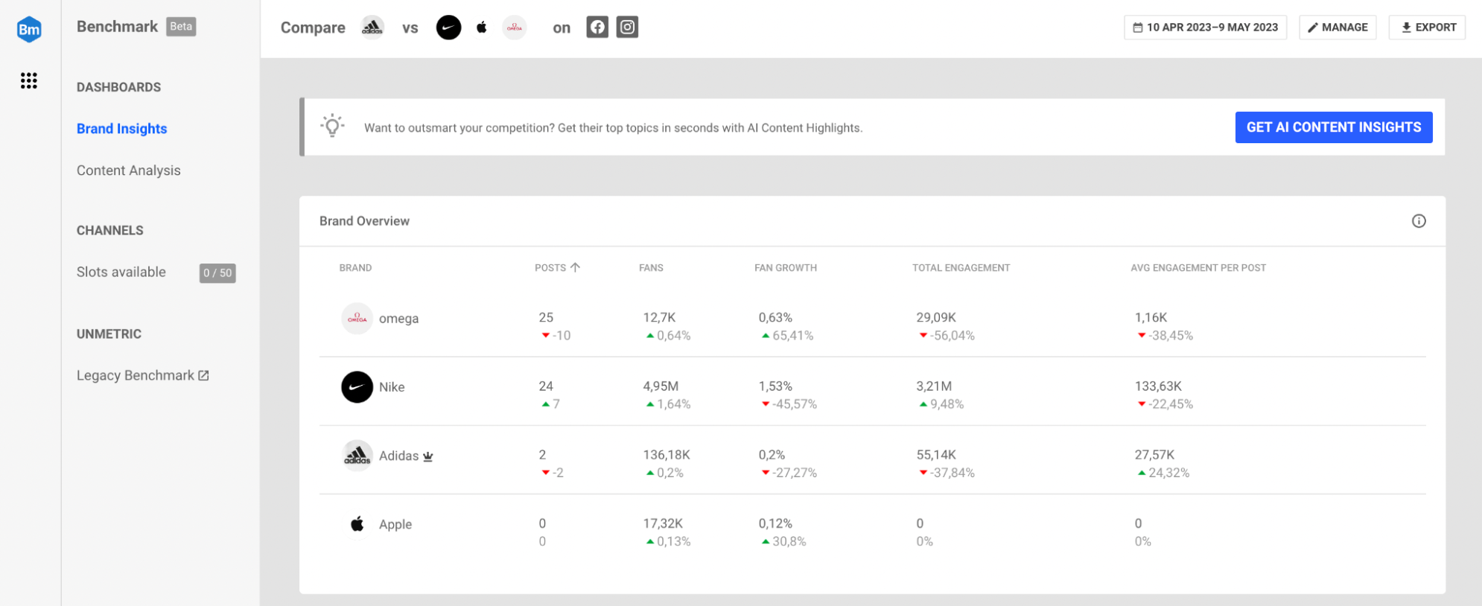This screenshot has height=606, width=1482.
Task: Click the Bm Benchmark logo icon
Action: pyautogui.click(x=29, y=29)
